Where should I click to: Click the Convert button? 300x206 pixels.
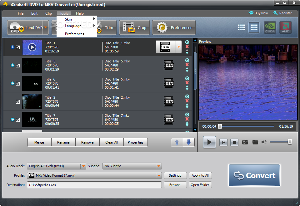(x=254, y=175)
